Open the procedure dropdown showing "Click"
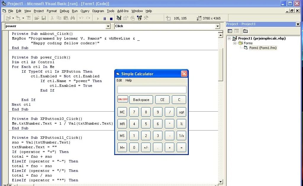This screenshot has width=303, height=186. [x=217, y=26]
